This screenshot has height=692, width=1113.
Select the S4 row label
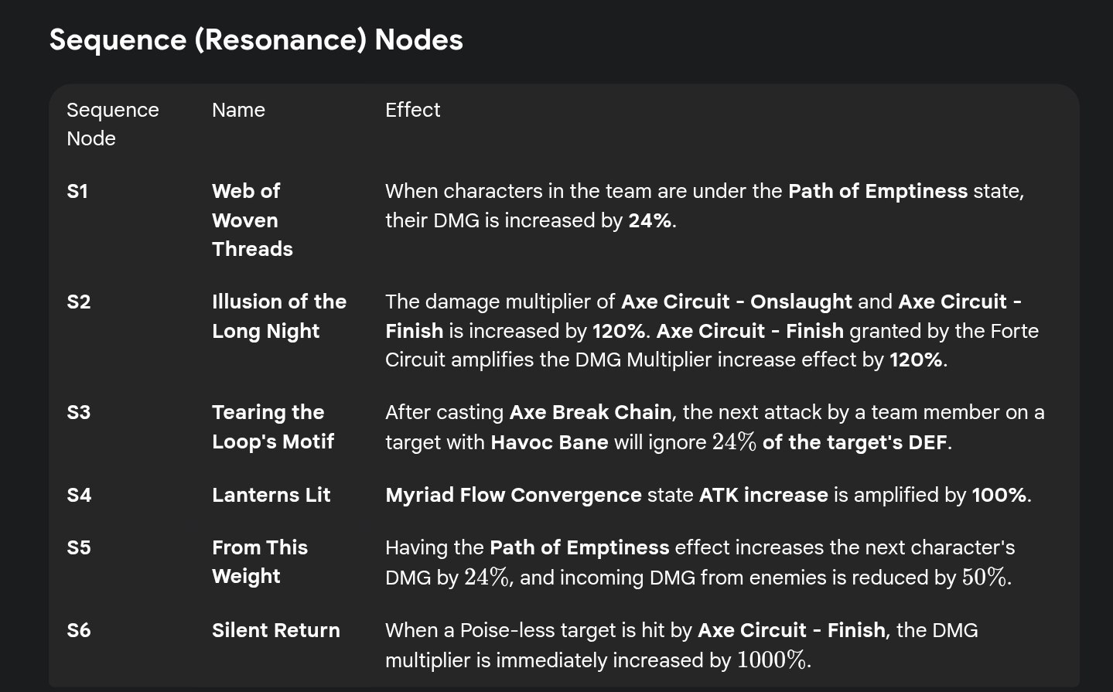[x=79, y=495]
